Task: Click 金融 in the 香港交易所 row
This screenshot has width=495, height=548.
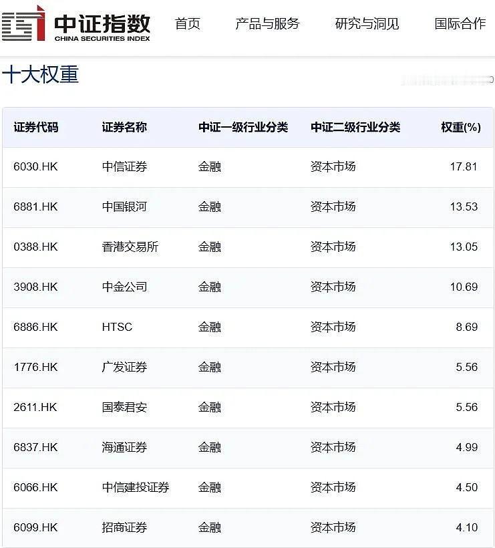Action: tap(210, 247)
